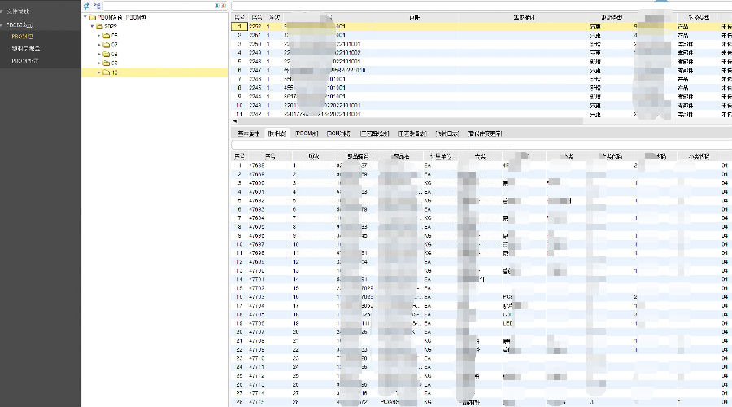
Task: Click the root PBOM folder icon in tree
Action: 91,17
